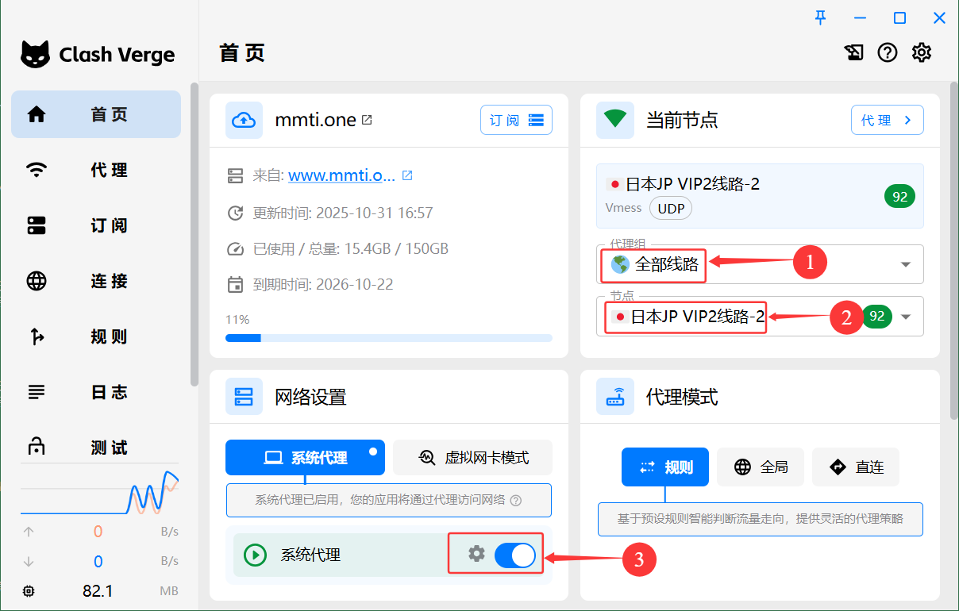Screen dimensions: 959x611
Task: Open system proxy settings gear icon
Action: tap(476, 554)
